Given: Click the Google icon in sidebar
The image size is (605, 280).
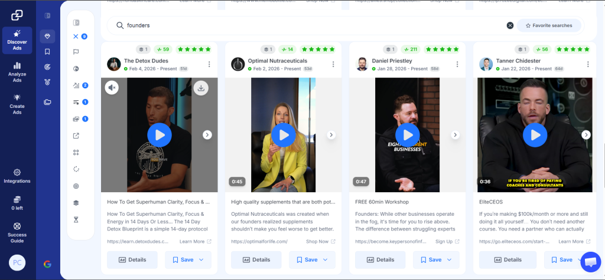Looking at the screenshot, I should tap(47, 264).
